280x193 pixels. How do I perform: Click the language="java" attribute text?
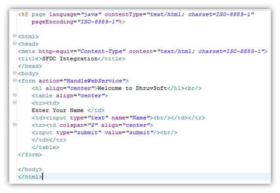coord(75,14)
